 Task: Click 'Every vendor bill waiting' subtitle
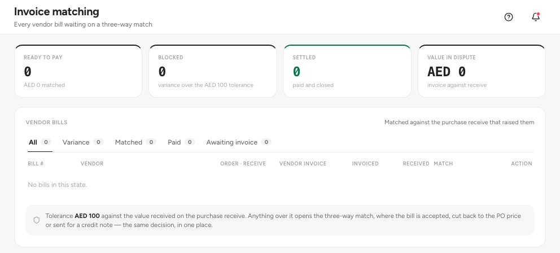pos(83,25)
